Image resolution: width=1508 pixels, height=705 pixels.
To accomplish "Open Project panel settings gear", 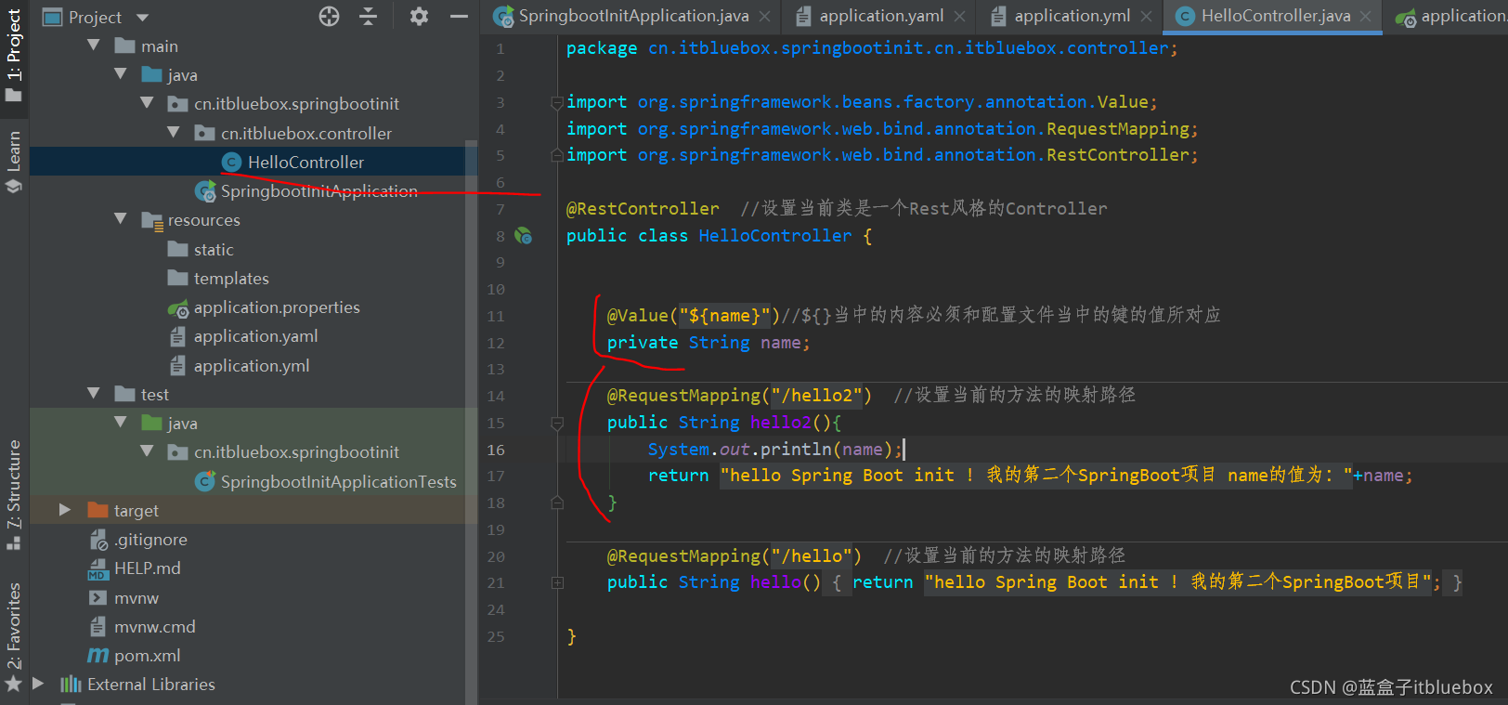I will pos(419,16).
